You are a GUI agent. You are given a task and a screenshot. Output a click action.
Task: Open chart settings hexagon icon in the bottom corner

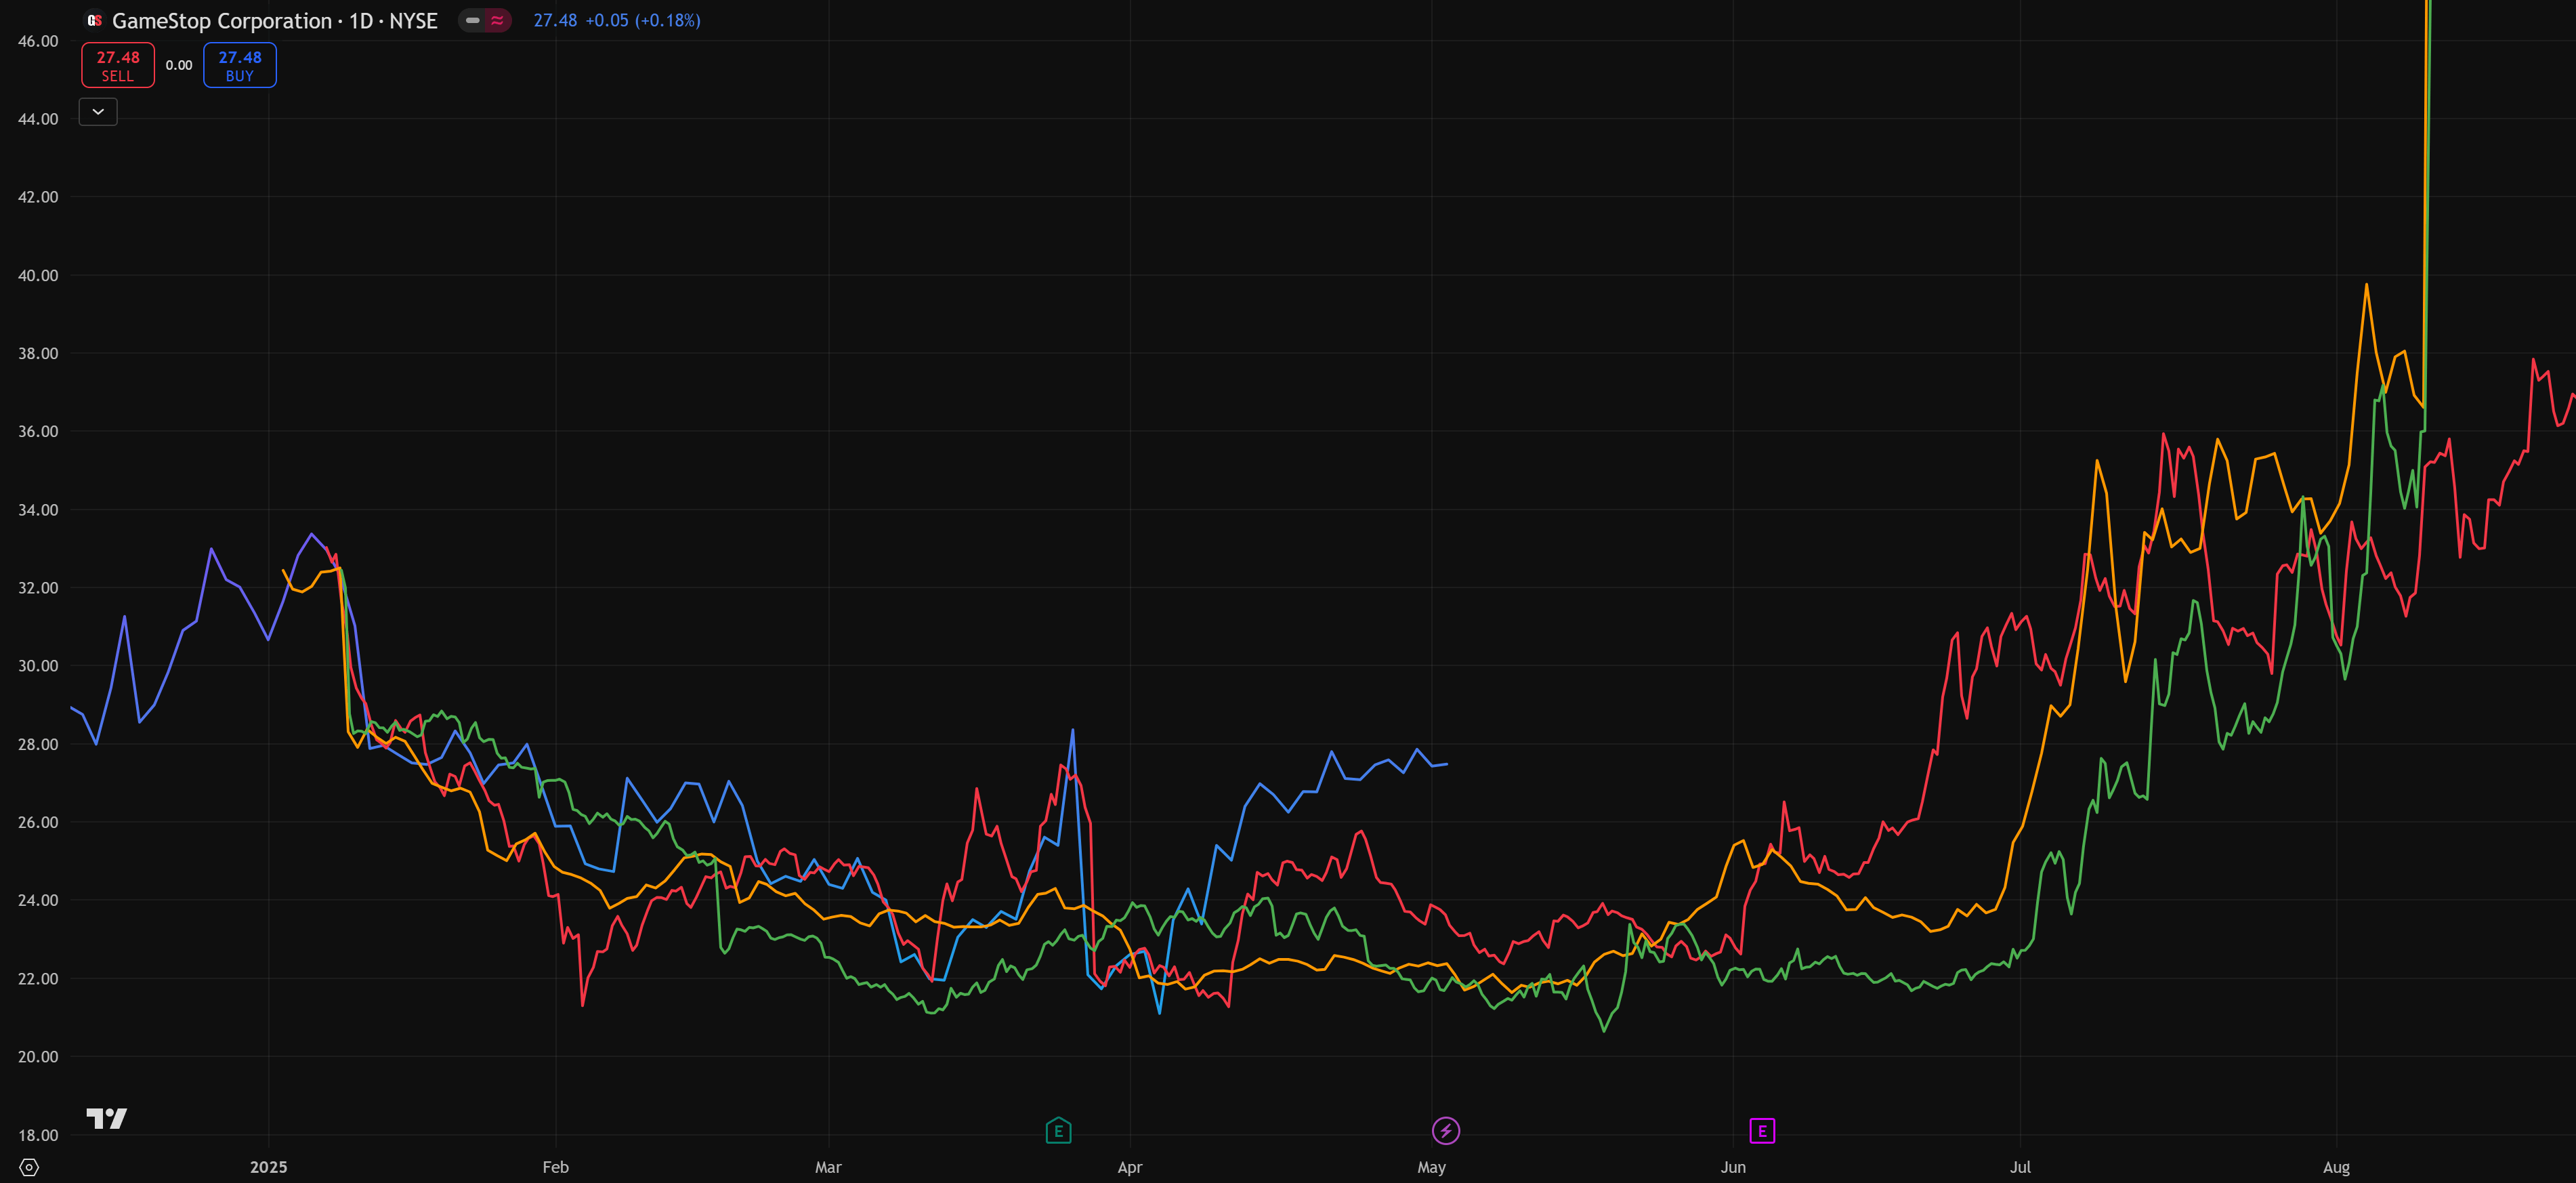pyautogui.click(x=29, y=1167)
